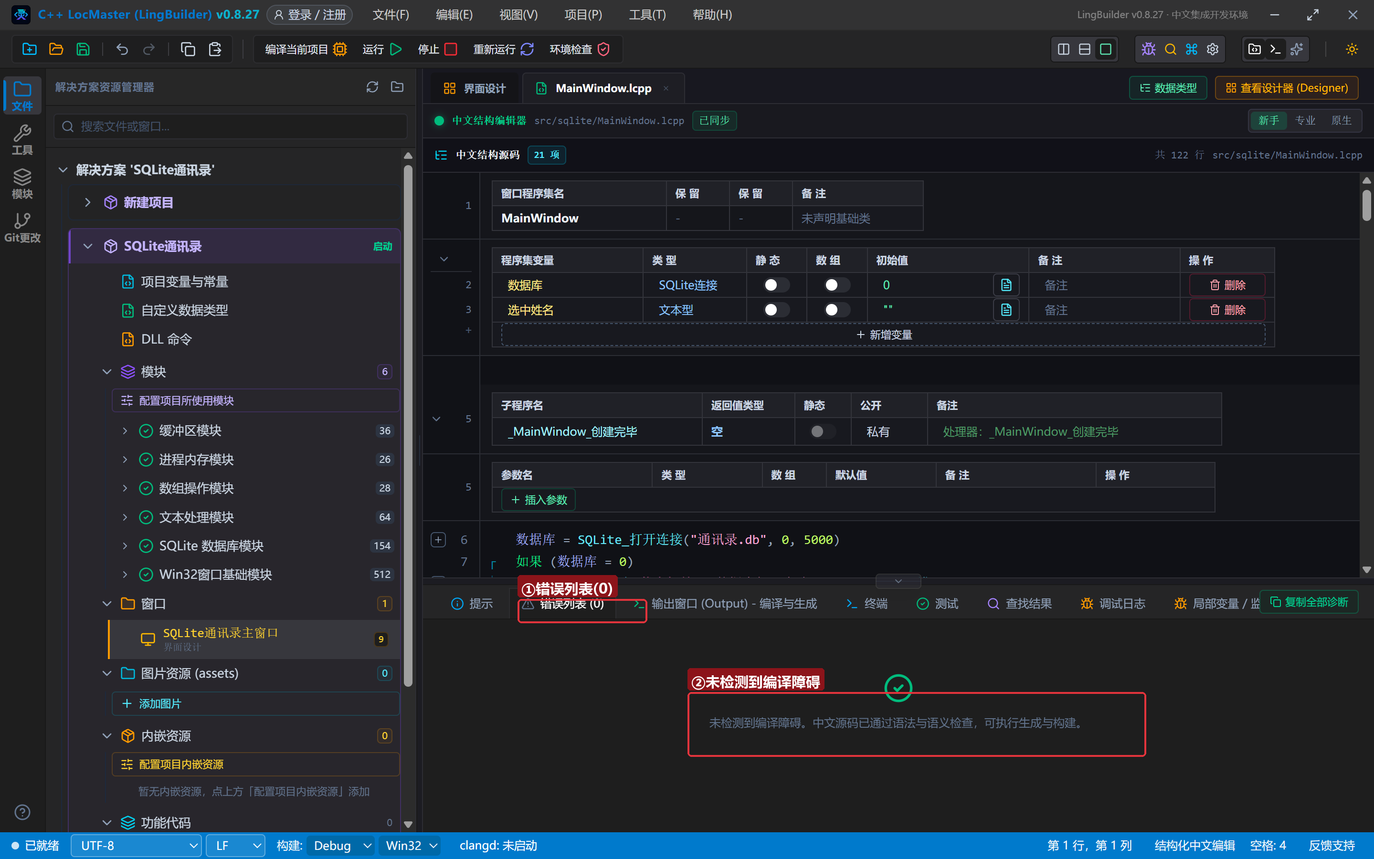Click the open folder toolbar icon

(56, 50)
